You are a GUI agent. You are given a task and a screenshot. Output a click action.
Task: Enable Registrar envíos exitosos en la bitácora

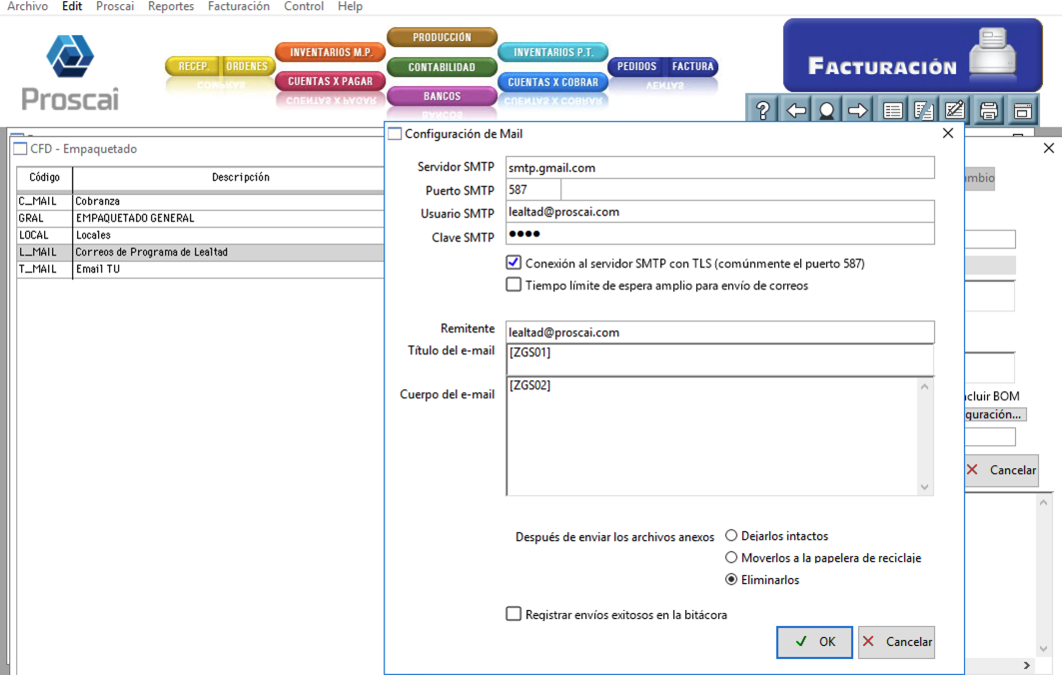(x=514, y=614)
